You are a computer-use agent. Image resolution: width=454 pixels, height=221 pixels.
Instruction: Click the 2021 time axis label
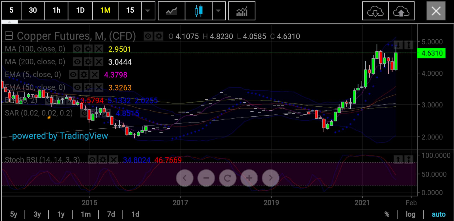tap(362, 203)
